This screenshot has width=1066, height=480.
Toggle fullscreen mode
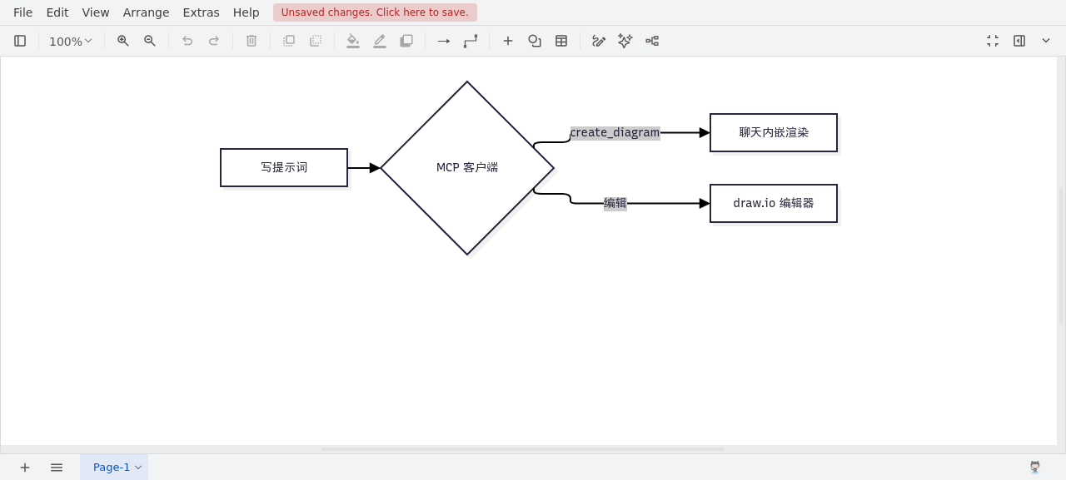pyautogui.click(x=993, y=41)
